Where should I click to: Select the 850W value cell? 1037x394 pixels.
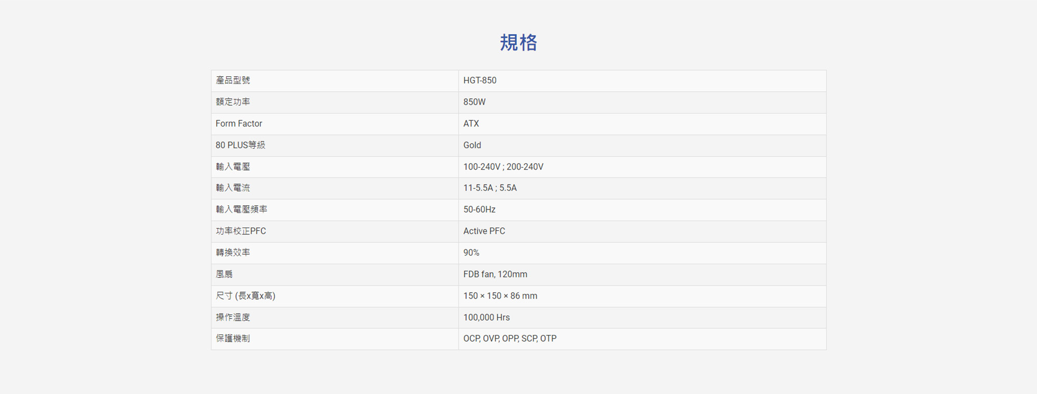point(642,103)
